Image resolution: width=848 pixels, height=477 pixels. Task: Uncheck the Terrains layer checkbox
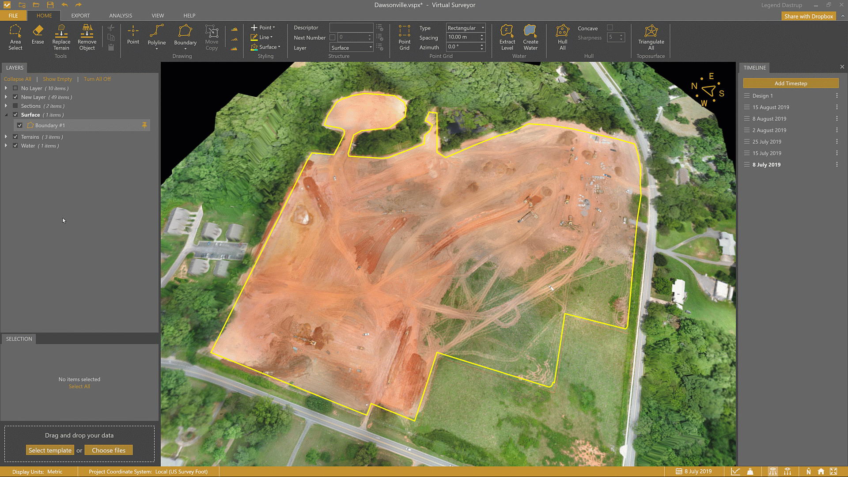[15, 137]
